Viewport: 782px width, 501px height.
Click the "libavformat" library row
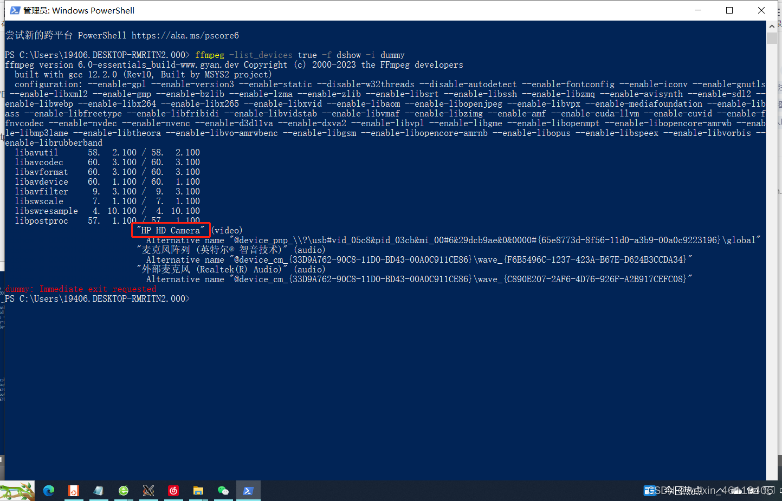[107, 172]
